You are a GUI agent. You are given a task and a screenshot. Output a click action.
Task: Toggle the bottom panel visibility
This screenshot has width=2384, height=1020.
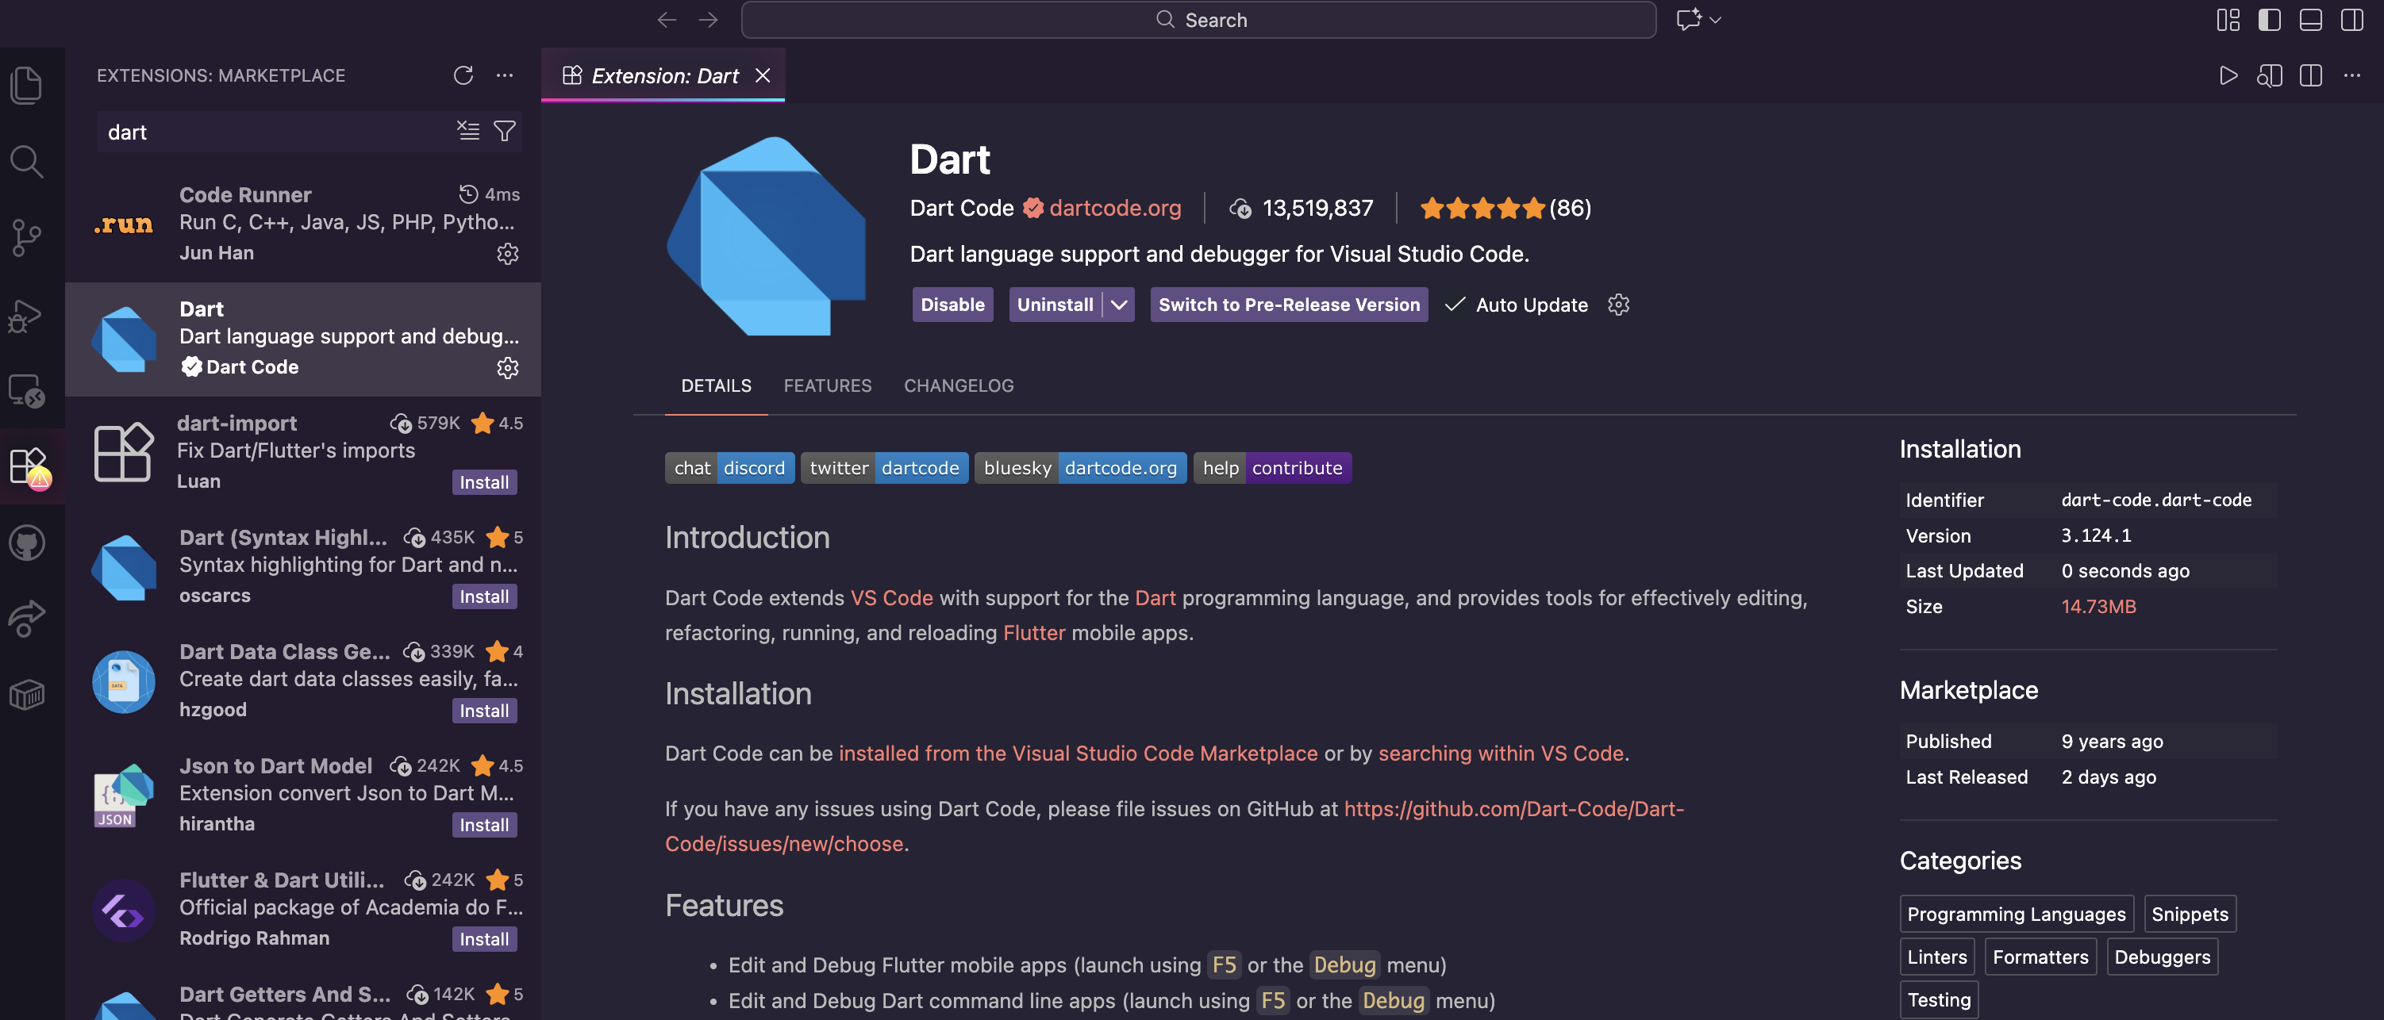(2310, 19)
